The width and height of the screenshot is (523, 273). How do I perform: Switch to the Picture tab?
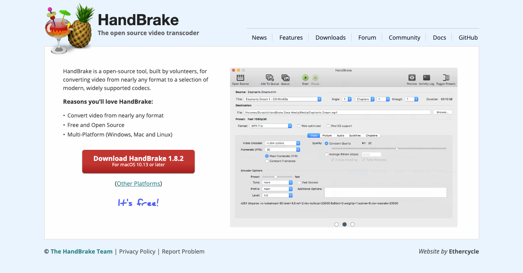(x=327, y=135)
